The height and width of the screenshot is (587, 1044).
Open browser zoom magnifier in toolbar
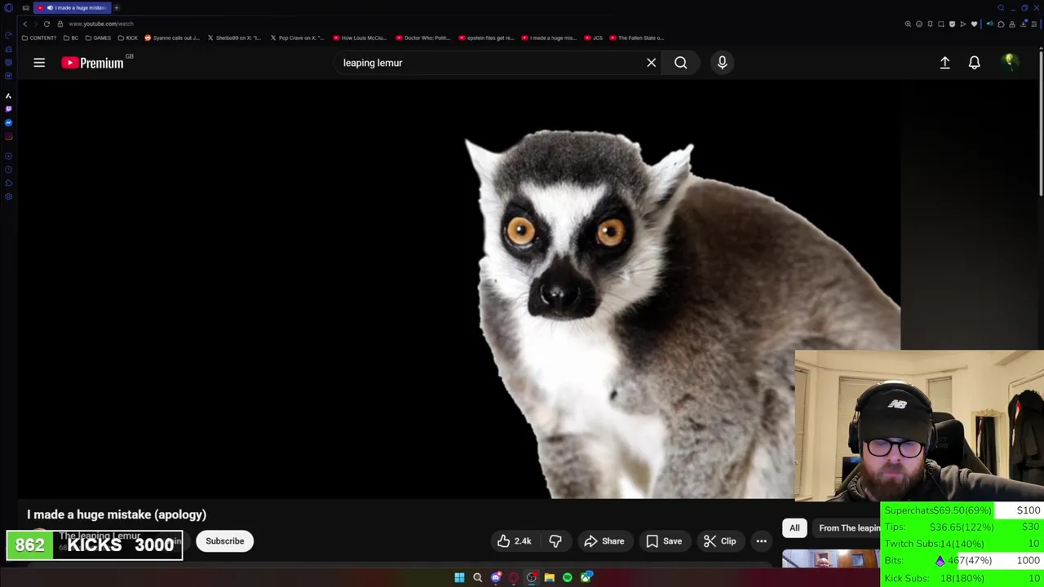(x=908, y=24)
